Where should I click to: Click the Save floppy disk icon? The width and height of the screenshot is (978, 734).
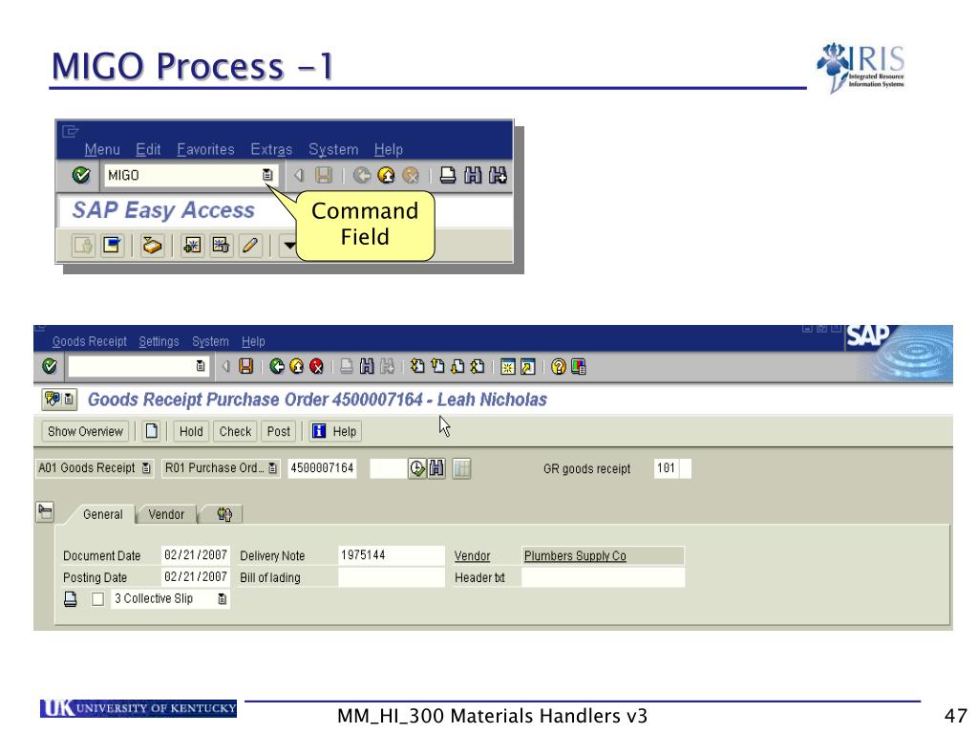point(246,366)
